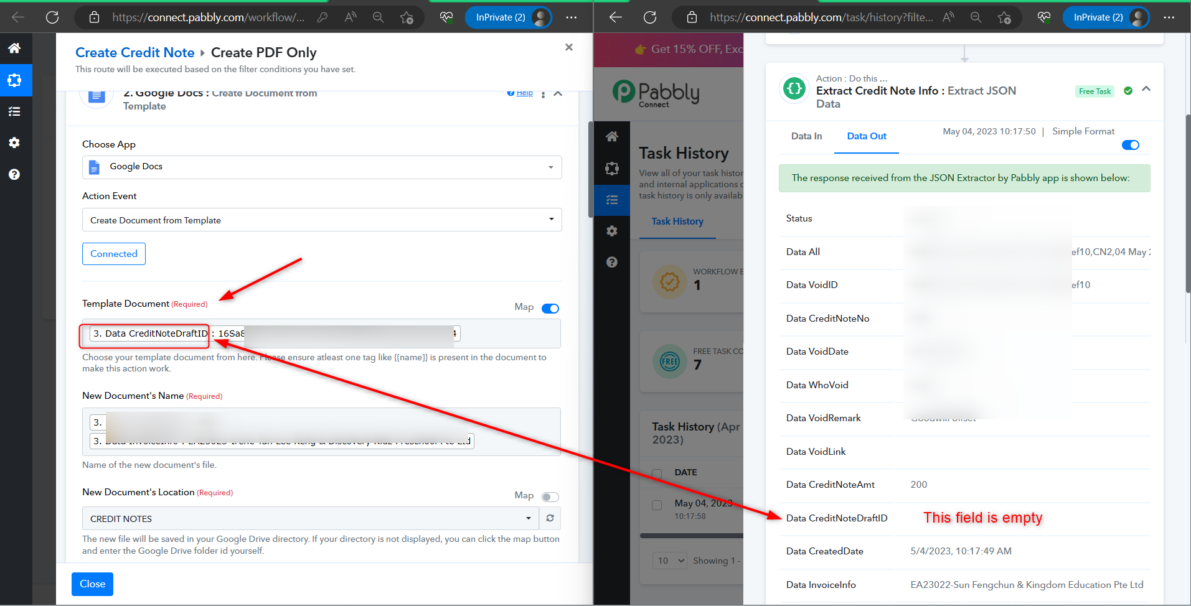This screenshot has height=606, width=1191.
Task: Open the three-dot step options menu for Google Docs
Action: [543, 94]
